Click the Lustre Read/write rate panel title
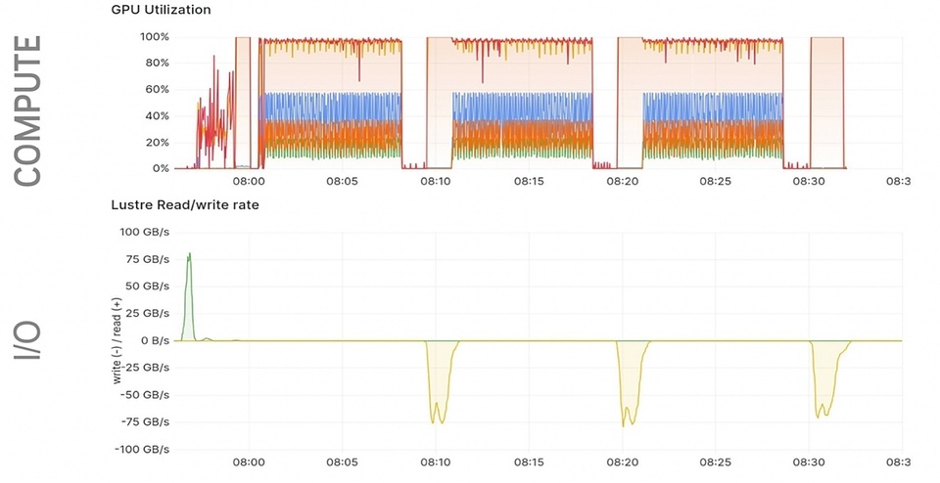The width and height of the screenshot is (940, 483). [x=185, y=204]
